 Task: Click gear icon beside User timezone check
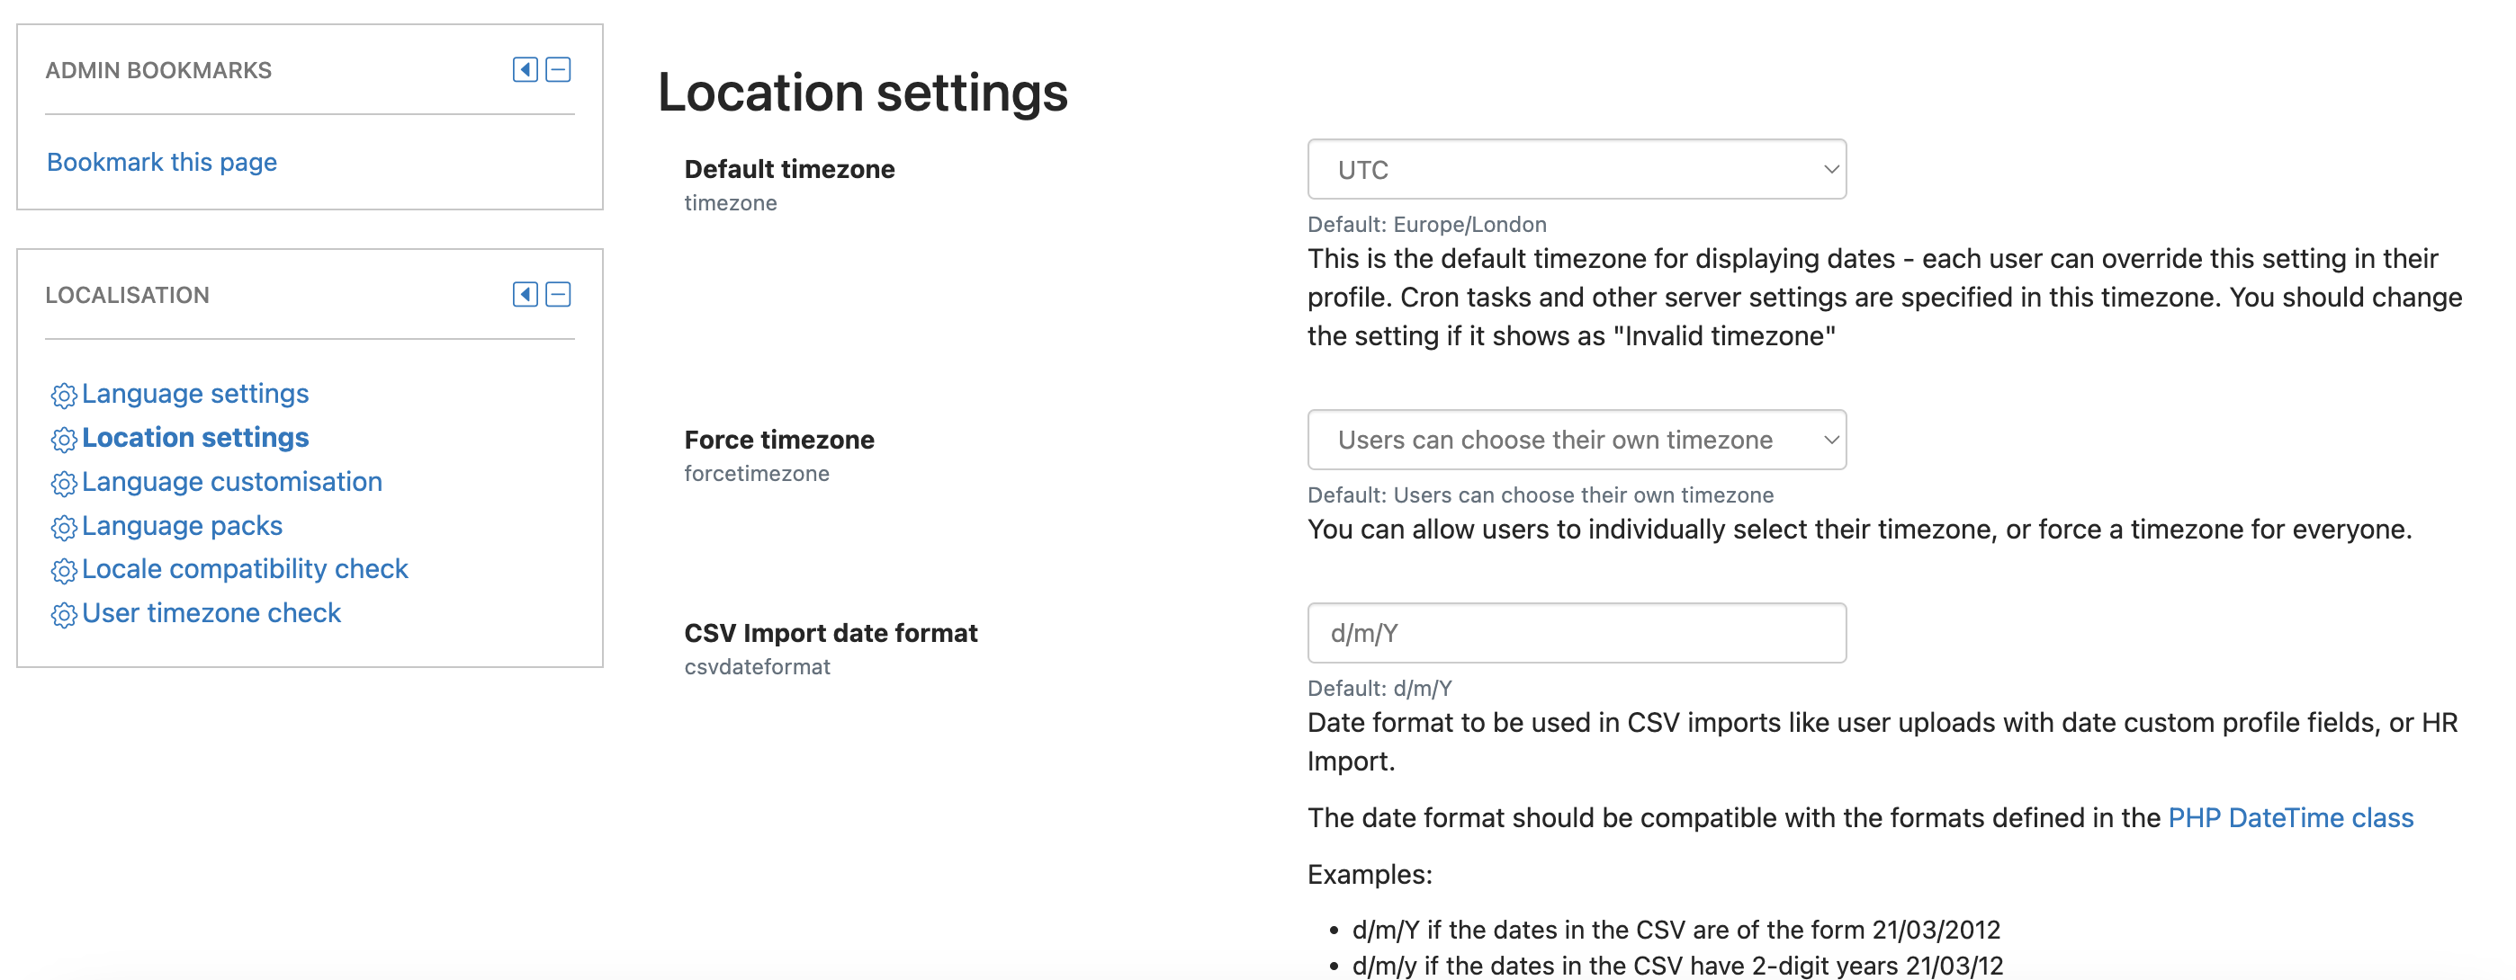coord(64,614)
